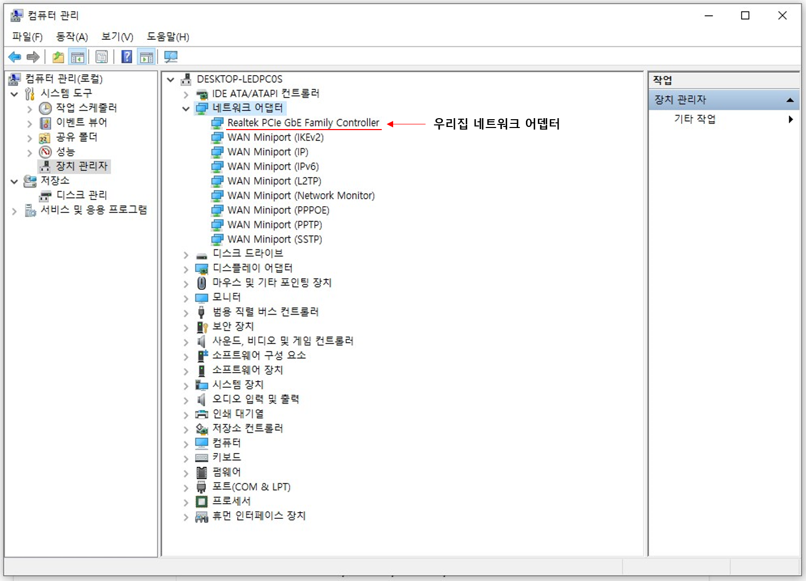Expand the 디스플레이 어댑터 category
The image size is (806, 581).
point(186,268)
